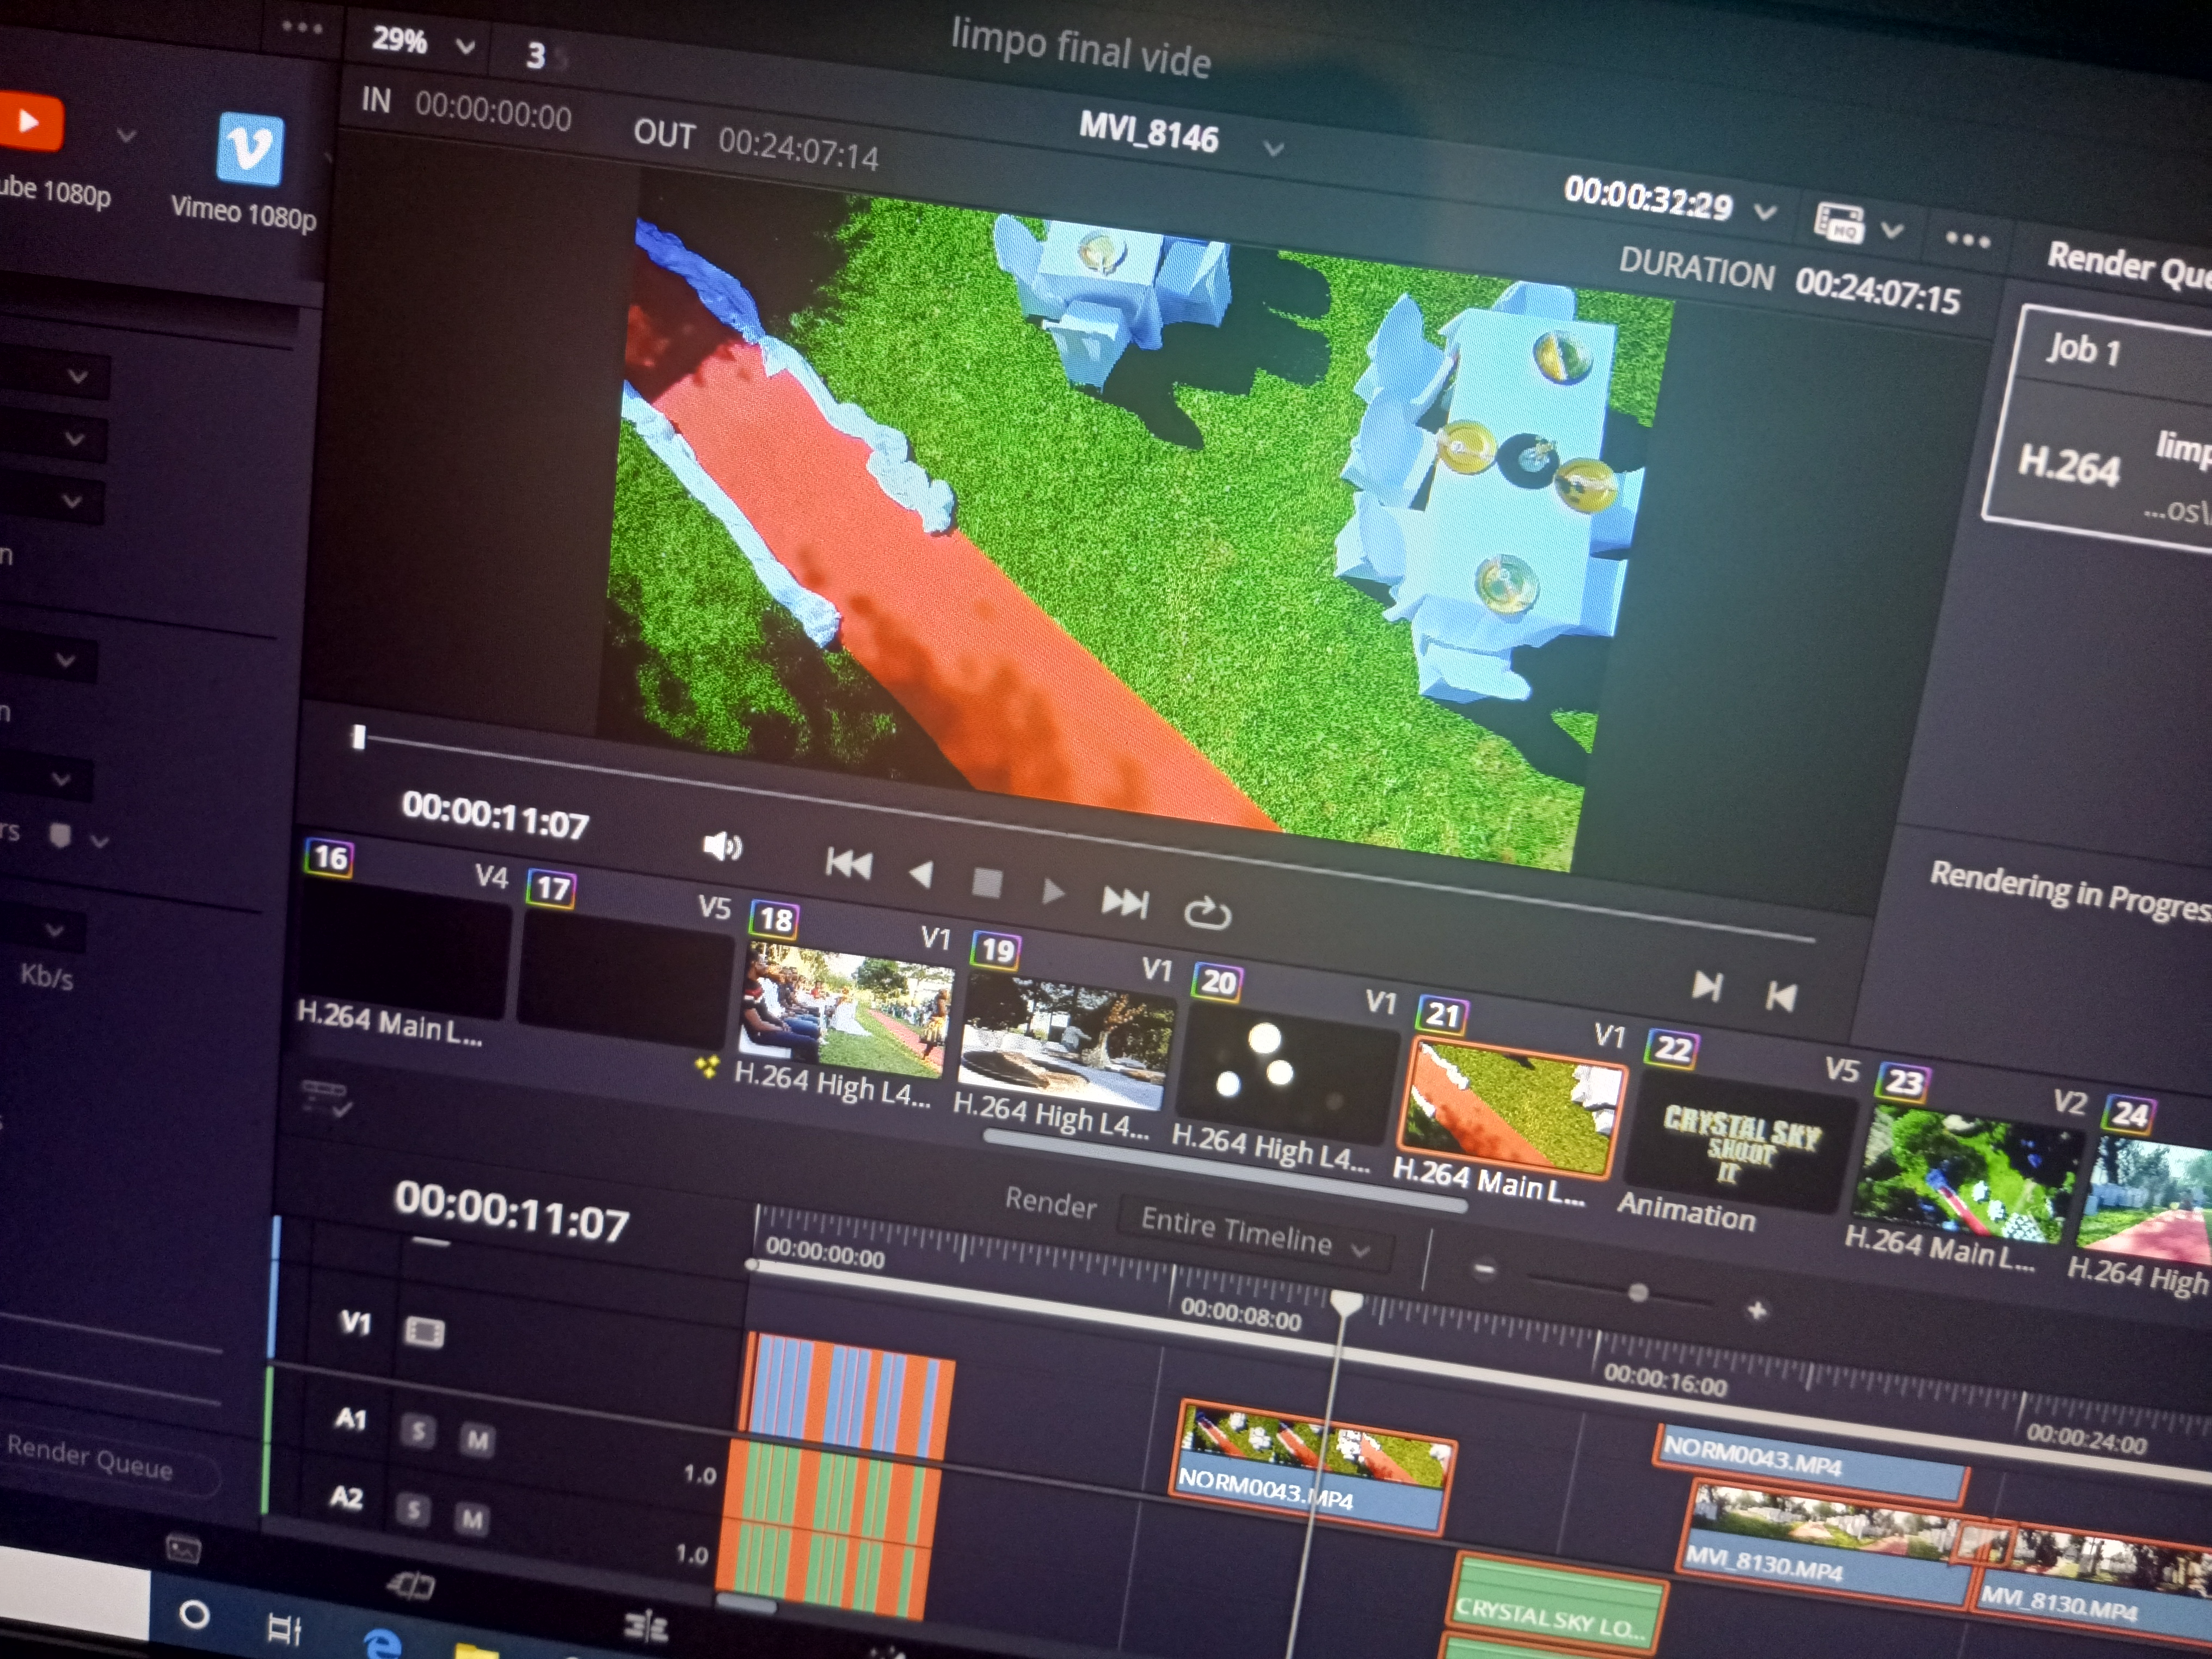Open viewer three-dots options menu
Screen dimensions: 2212x1659
1967,240
